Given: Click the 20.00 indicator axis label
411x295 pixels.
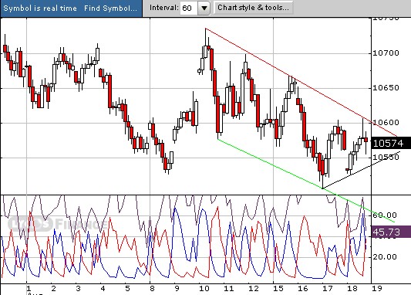Looking at the screenshot, I should tap(385, 256).
